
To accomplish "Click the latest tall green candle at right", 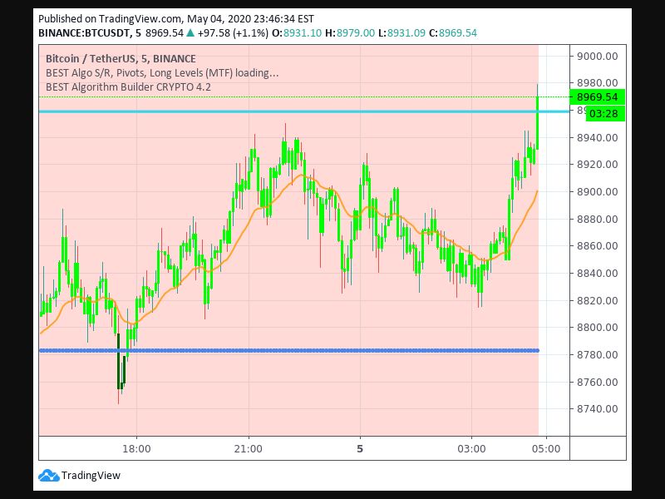I will click(x=537, y=123).
